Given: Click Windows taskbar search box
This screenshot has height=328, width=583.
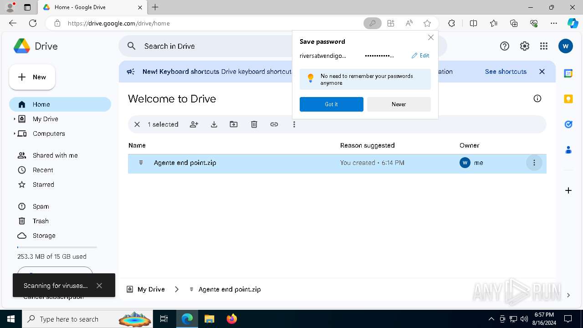Looking at the screenshot, I should pyautogui.click(x=88, y=319).
